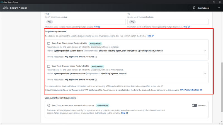
Task: Click the scroll up arrow of vertical scrollbar
Action: (x=222, y=13)
